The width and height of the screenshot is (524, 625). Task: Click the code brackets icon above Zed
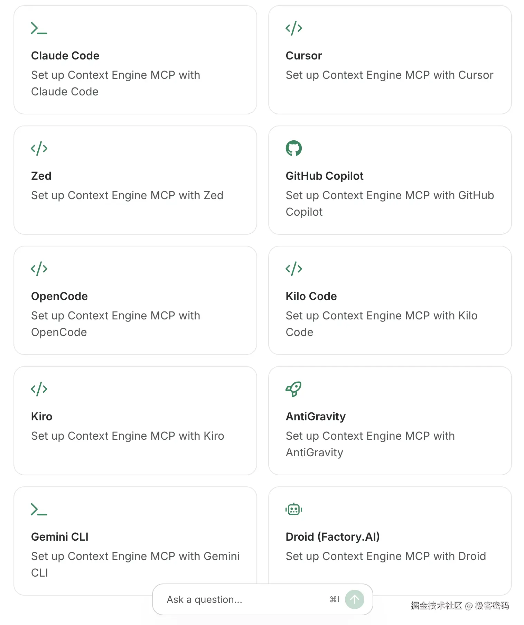tap(39, 148)
